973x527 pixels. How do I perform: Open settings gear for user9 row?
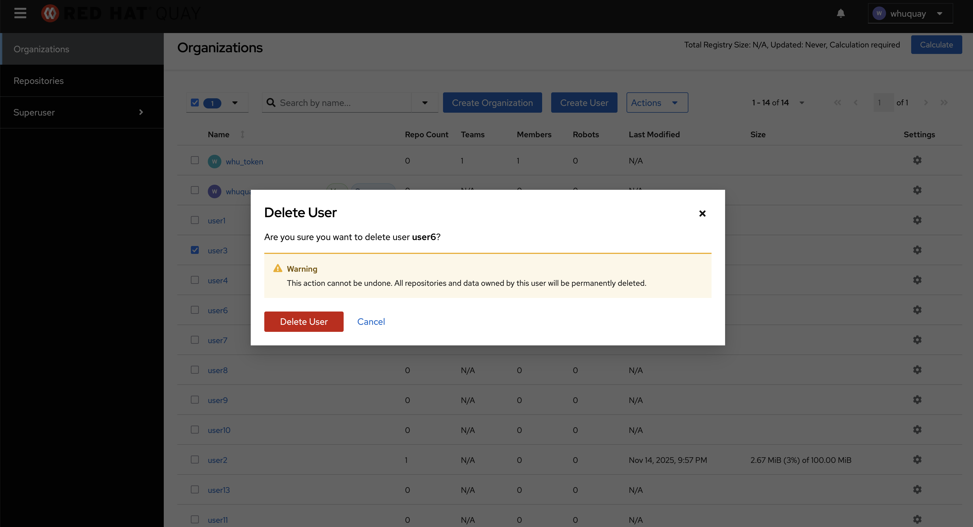[917, 400]
